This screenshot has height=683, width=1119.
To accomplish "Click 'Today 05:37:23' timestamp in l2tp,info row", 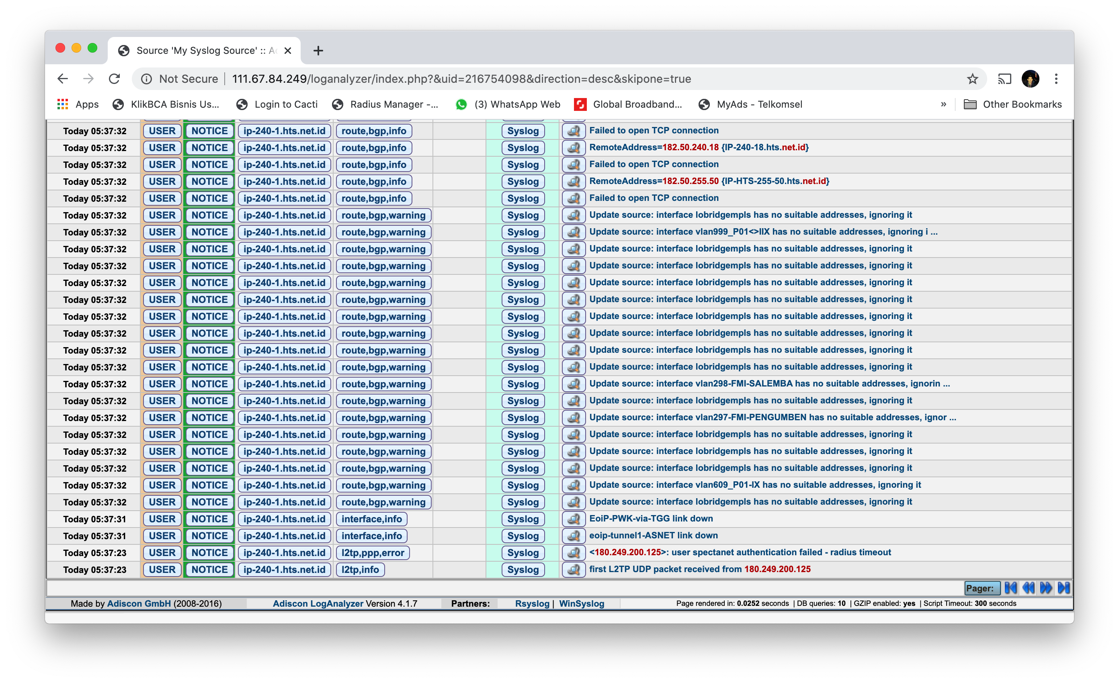I will coord(94,570).
